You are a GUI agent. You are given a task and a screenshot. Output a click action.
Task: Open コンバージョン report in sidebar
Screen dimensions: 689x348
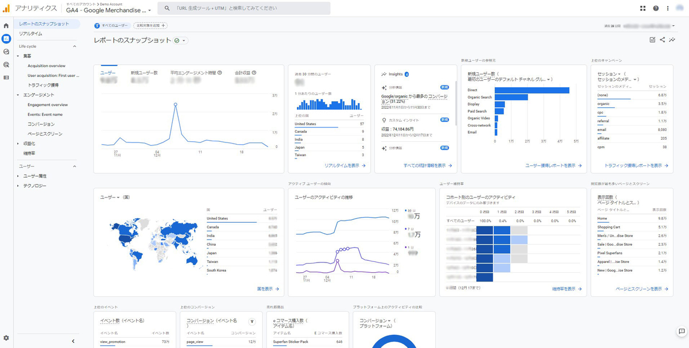tap(41, 124)
